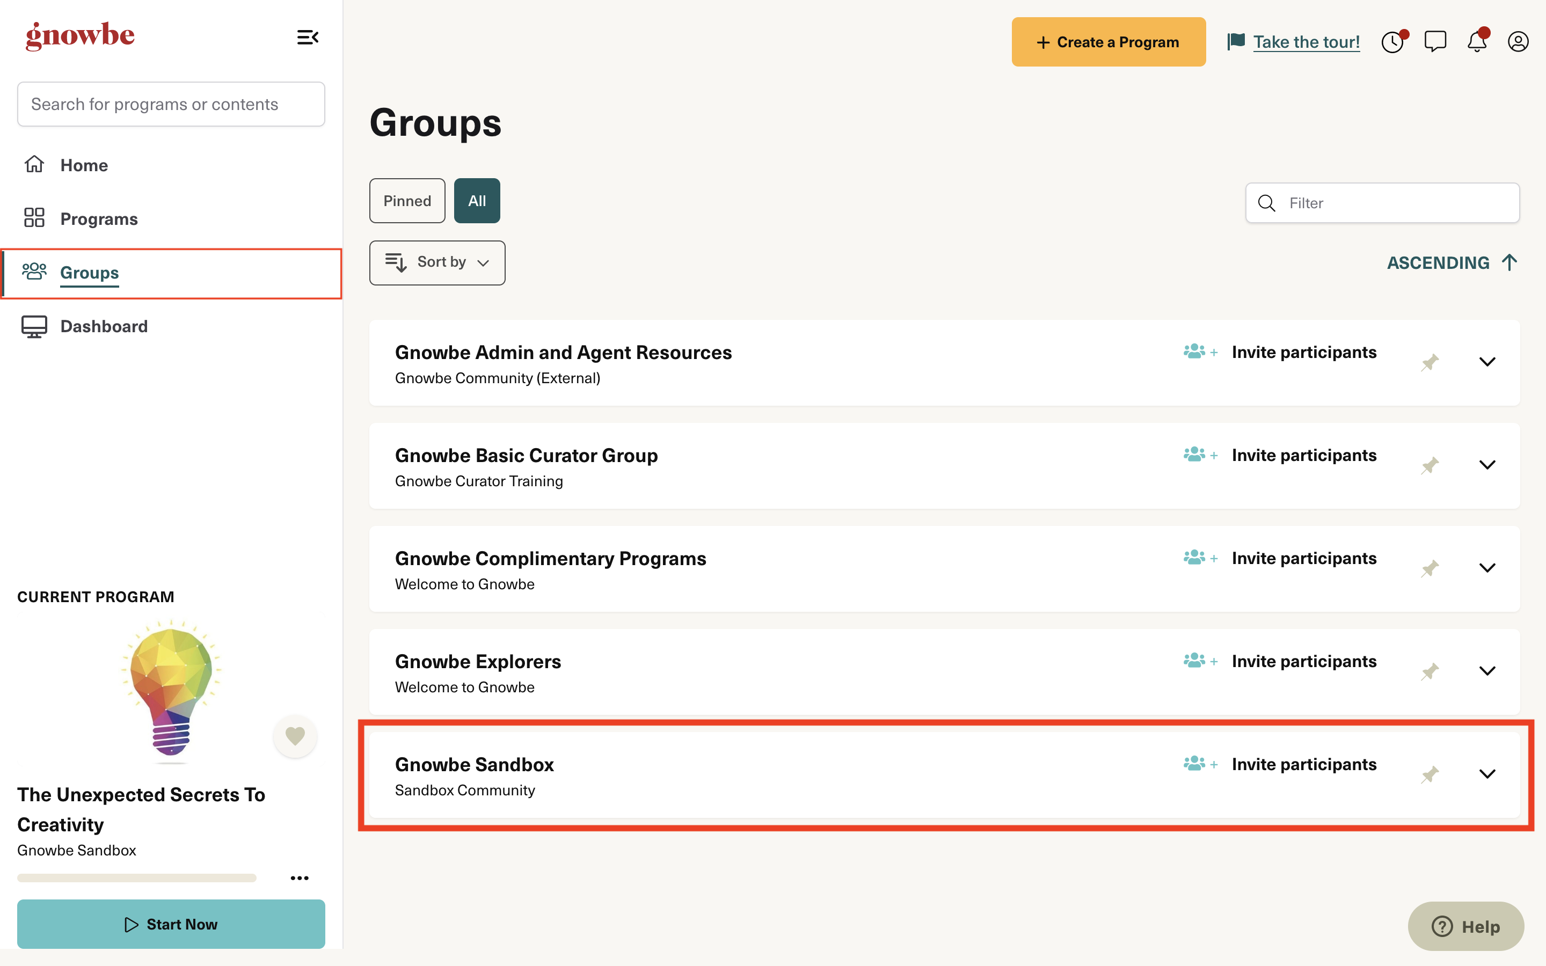Open the Help button
This screenshot has height=966, width=1546.
1466,926
